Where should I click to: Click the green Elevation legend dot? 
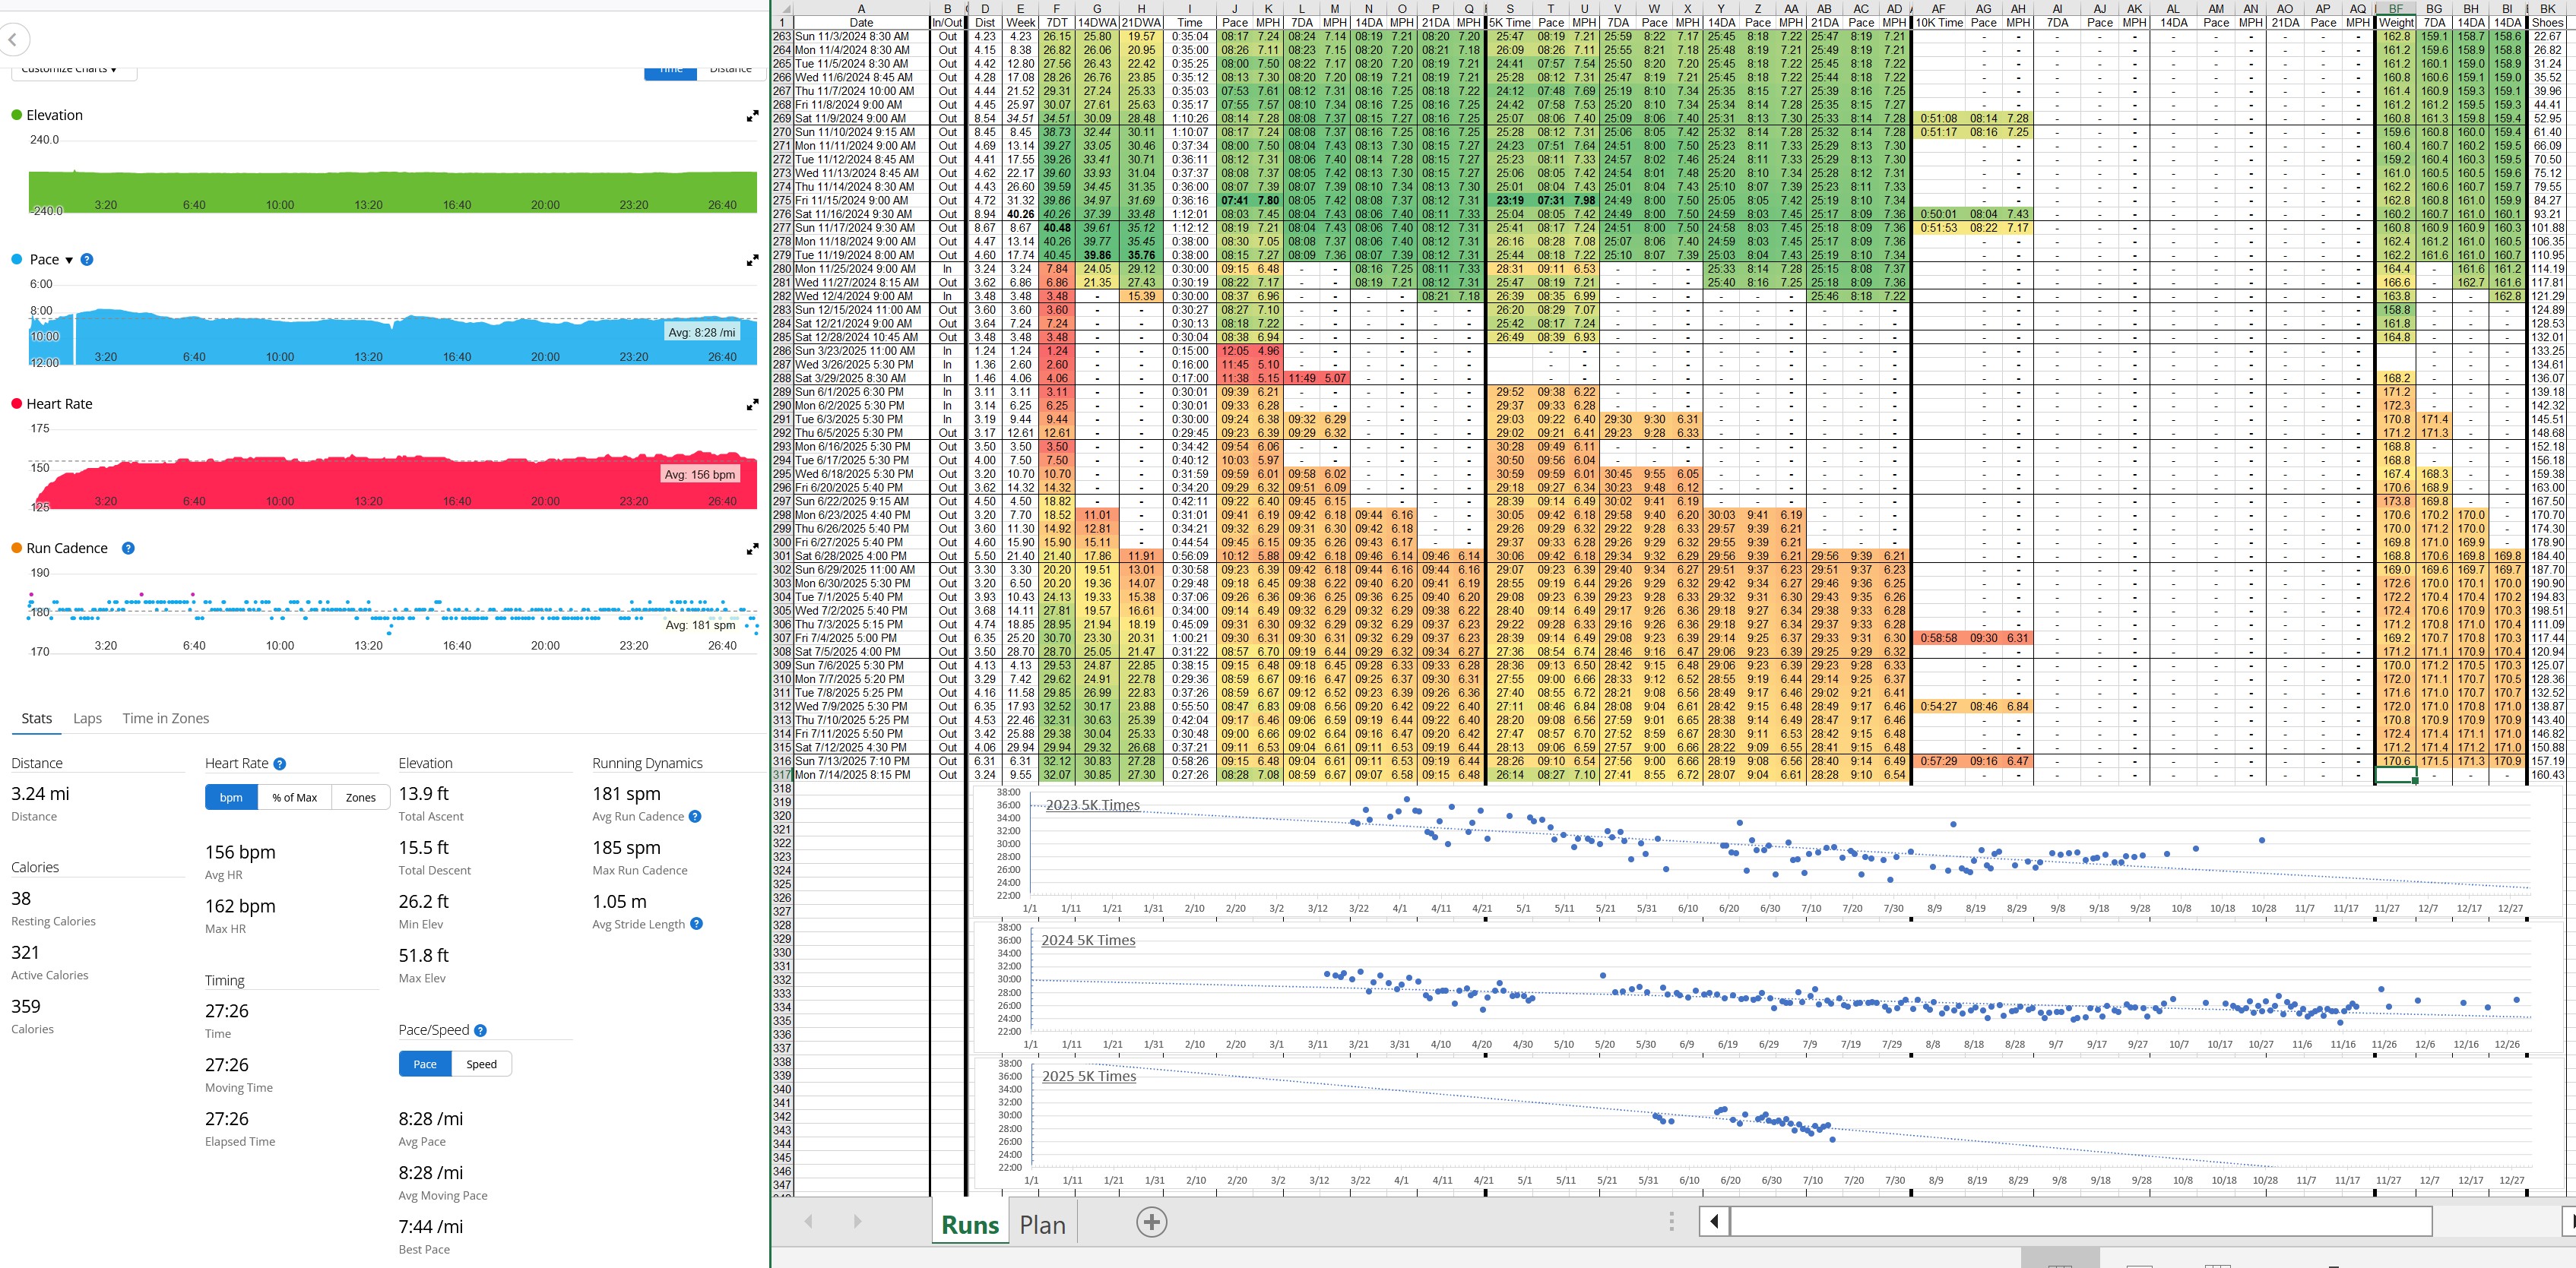tap(16, 115)
